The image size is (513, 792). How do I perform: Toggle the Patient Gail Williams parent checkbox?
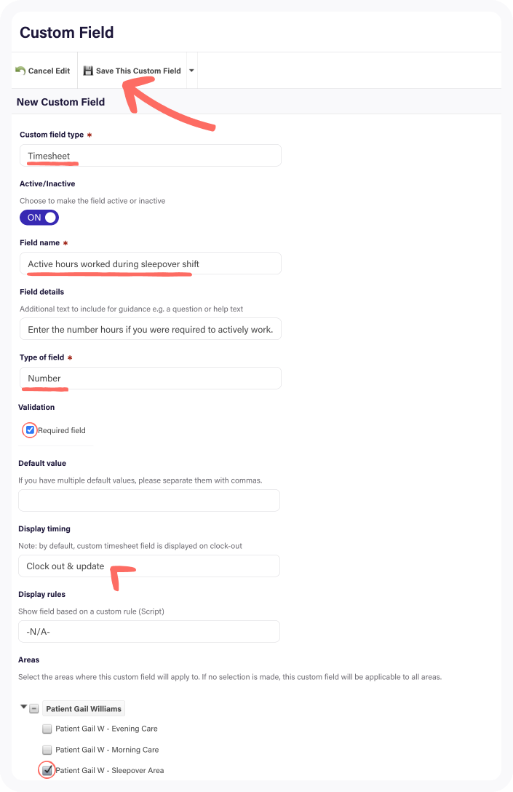coord(34,708)
